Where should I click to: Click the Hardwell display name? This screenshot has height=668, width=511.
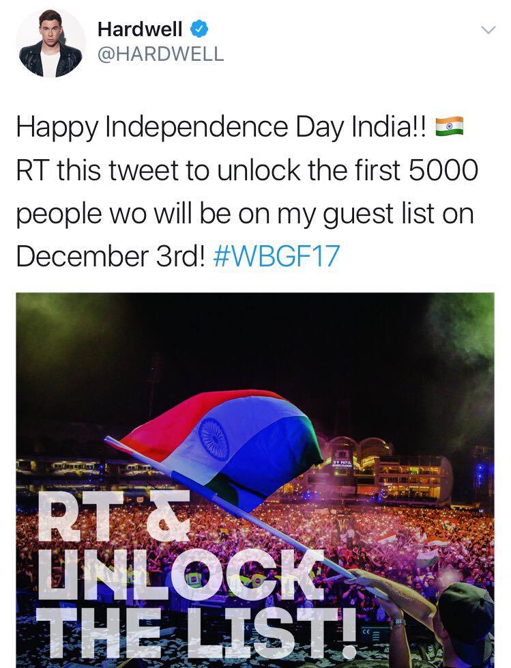pyautogui.click(x=140, y=29)
